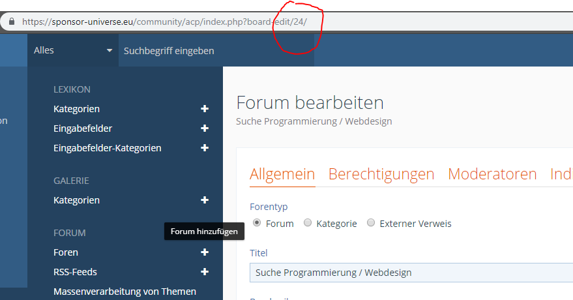573x300 pixels.
Task: Open the Moderatoren tab
Action: tap(492, 174)
